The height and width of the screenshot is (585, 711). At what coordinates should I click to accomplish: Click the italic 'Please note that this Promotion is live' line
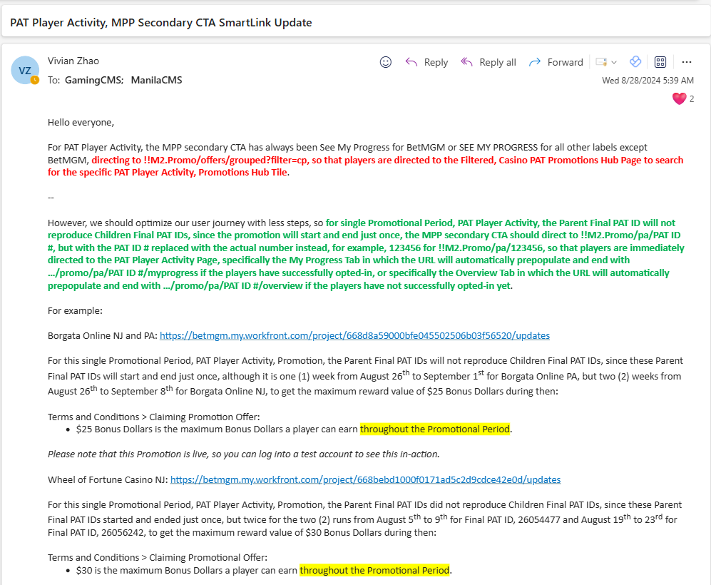click(x=243, y=454)
